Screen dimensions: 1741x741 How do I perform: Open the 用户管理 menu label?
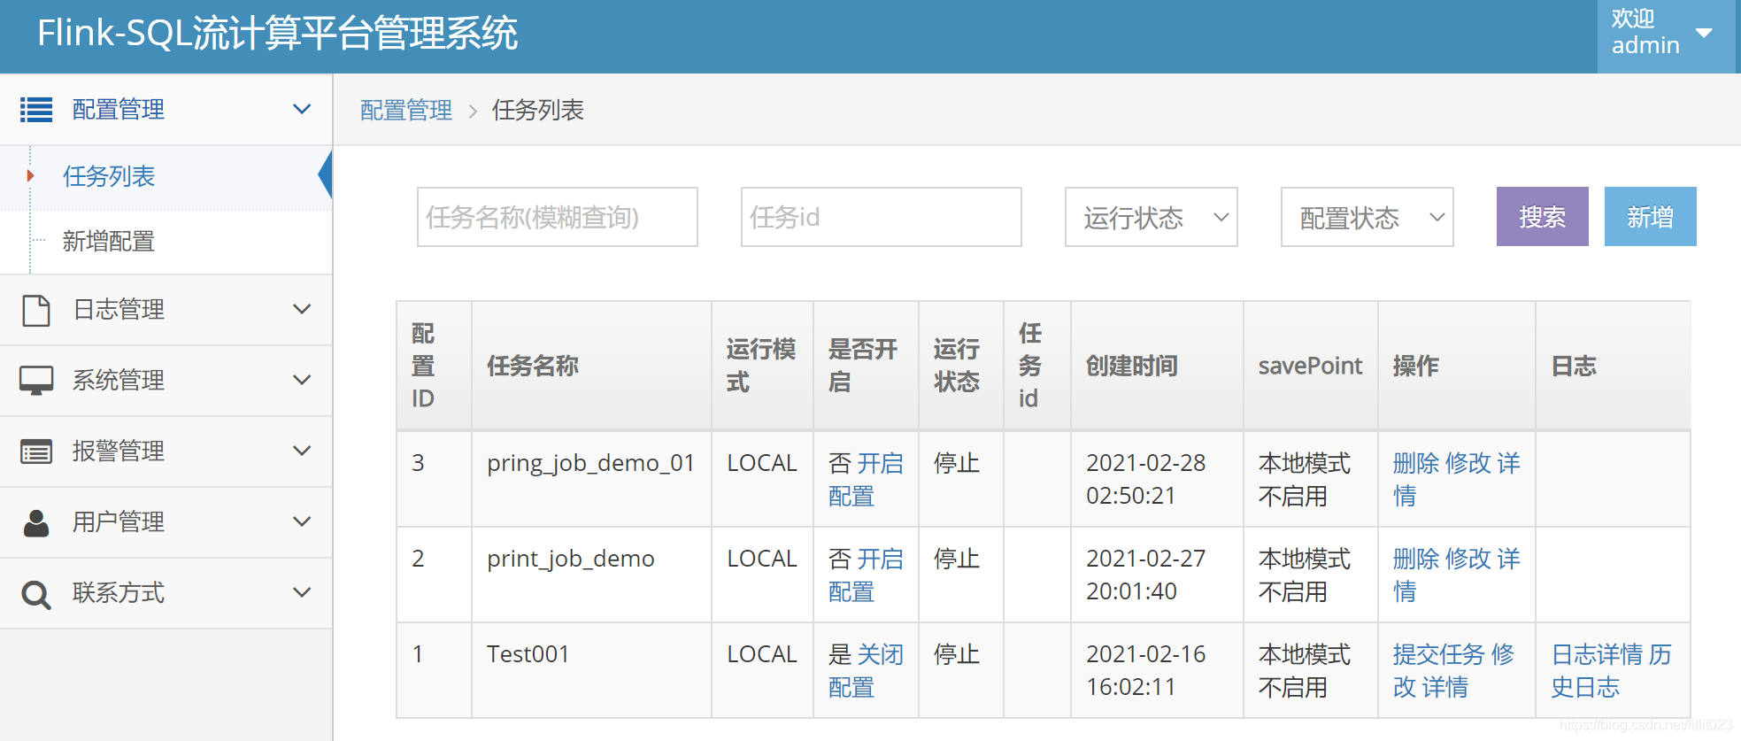pos(119,522)
